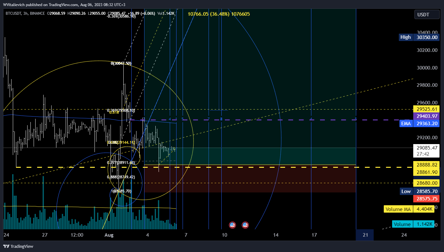Click the 1(28585.70) Fibonacci level label
Image resolution: width=444 pixels, height=252 pixels.
(x=121, y=191)
